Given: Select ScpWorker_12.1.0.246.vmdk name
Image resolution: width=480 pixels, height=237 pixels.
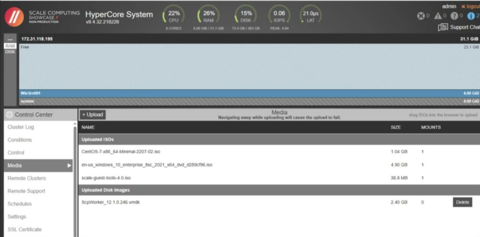Looking at the screenshot, I should click(111, 202).
